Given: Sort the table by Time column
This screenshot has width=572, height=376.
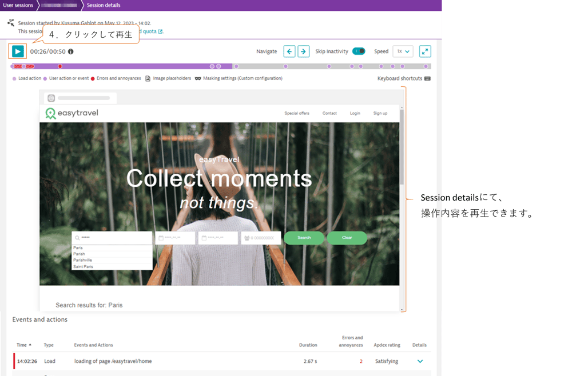Looking at the screenshot, I should point(24,345).
